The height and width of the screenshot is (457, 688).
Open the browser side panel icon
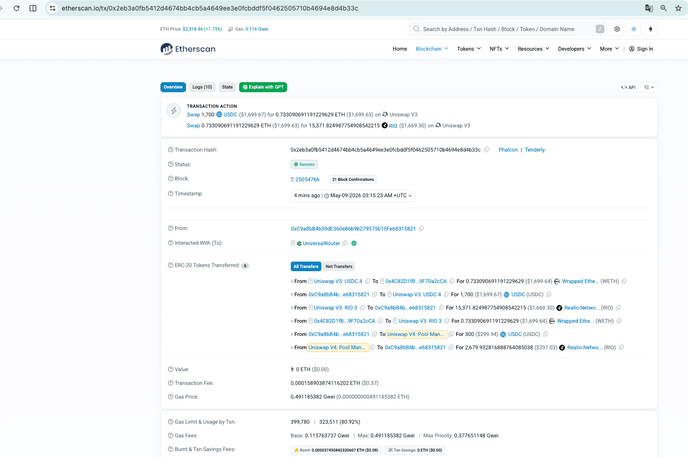[x=33, y=8]
